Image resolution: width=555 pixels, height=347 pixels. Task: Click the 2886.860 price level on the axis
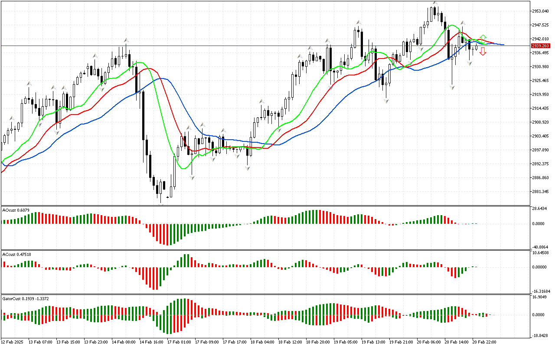(x=541, y=178)
